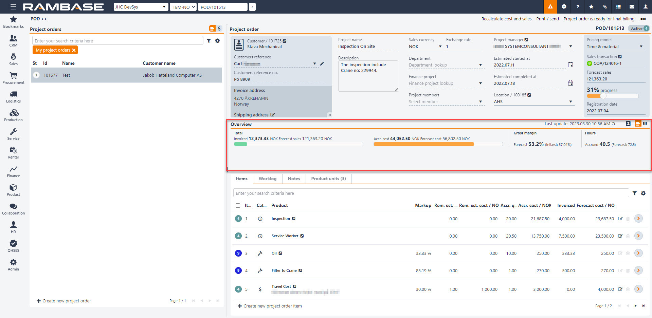The image size is (652, 318).
Task: Open the Sales currency NOK dropdown
Action: pyautogui.click(x=440, y=46)
